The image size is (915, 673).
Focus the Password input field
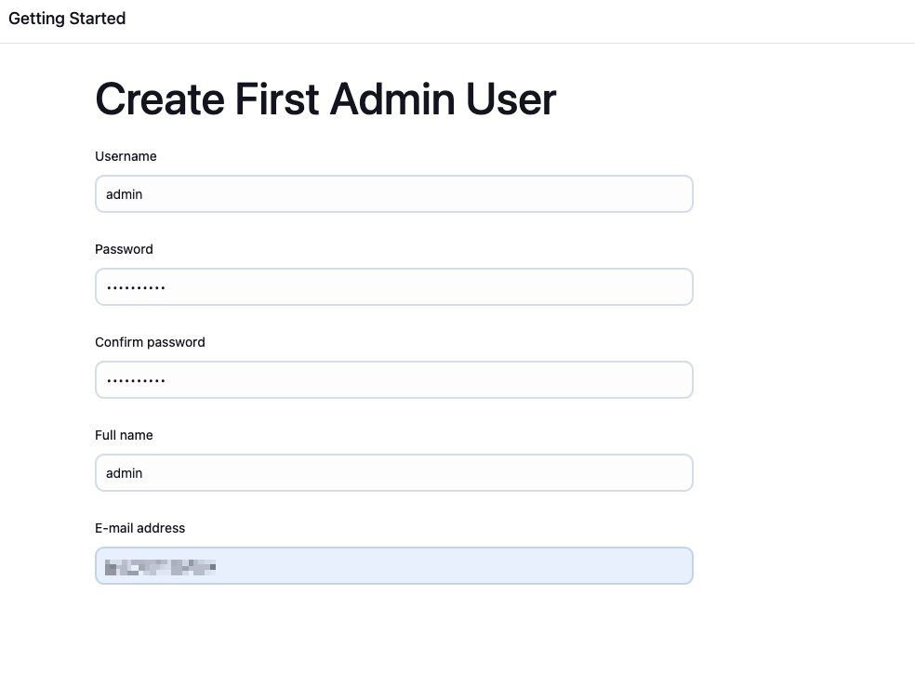pos(393,287)
